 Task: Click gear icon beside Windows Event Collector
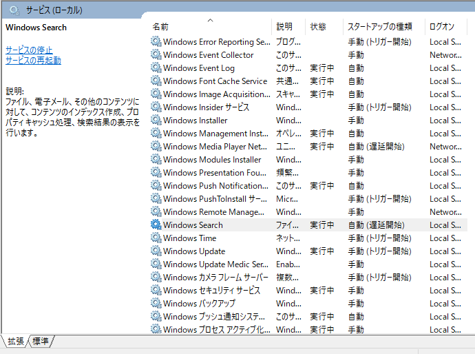[156, 54]
